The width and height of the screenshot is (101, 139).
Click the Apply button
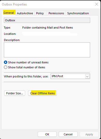click(89, 134)
